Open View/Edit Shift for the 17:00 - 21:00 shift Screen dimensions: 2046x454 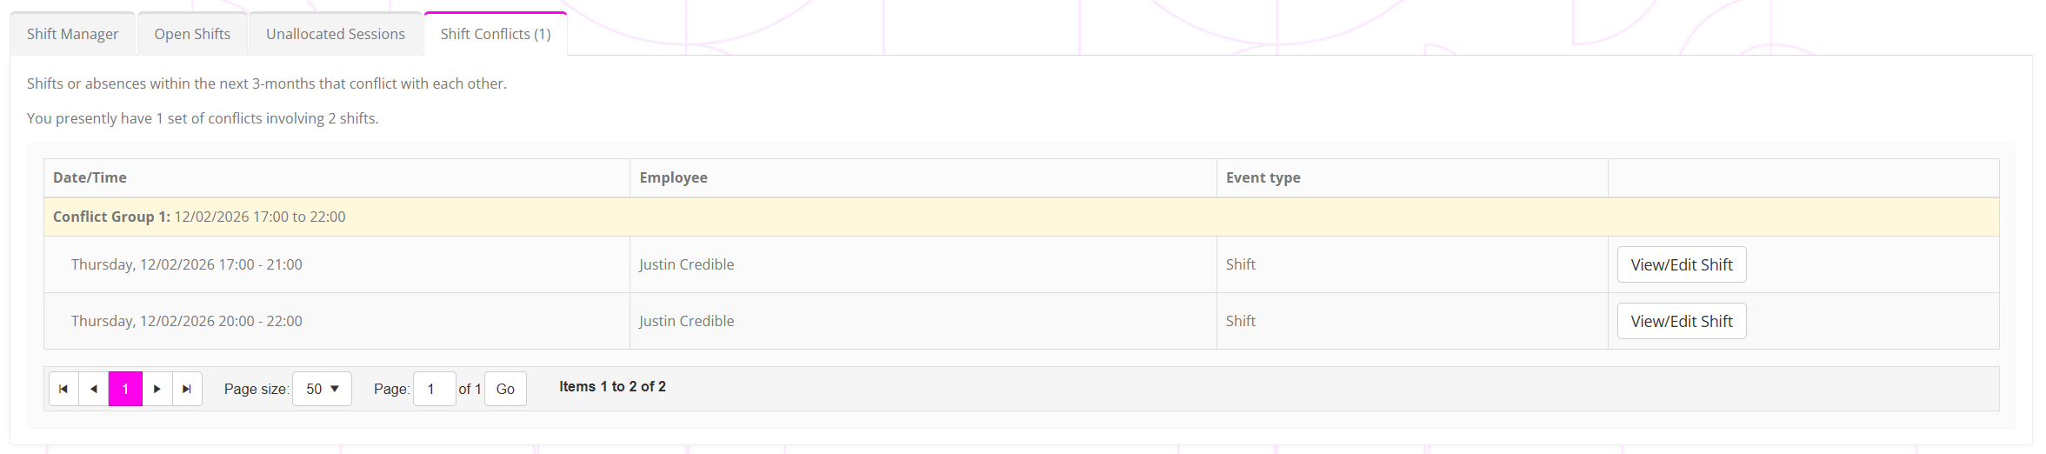pyautogui.click(x=1681, y=264)
